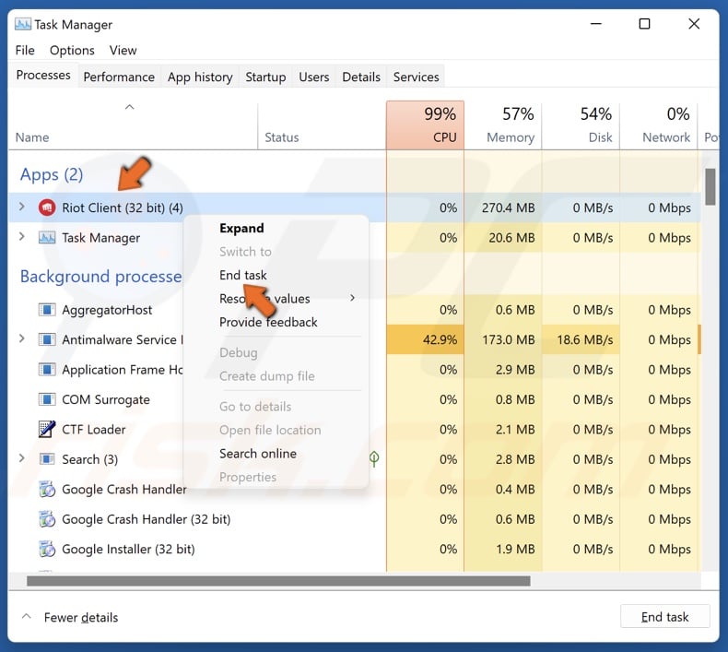Viewport: 728px width, 652px height.
Task: Select the COM Surrogate process row
Action: (x=354, y=399)
